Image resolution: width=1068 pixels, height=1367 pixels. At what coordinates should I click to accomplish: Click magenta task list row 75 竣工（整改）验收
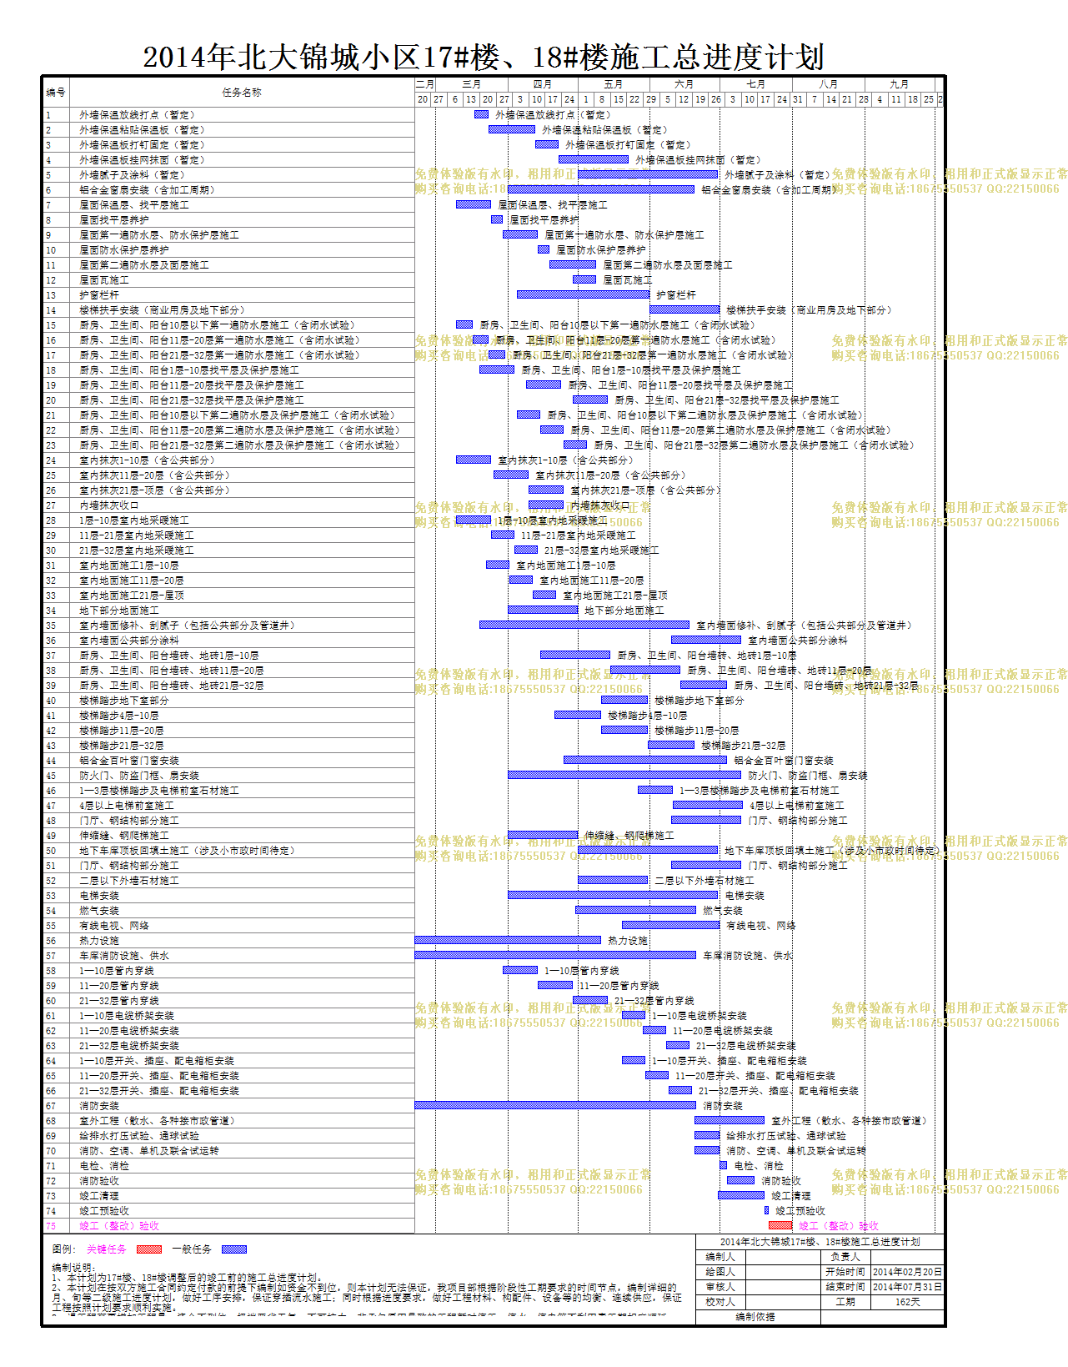coord(229,1226)
